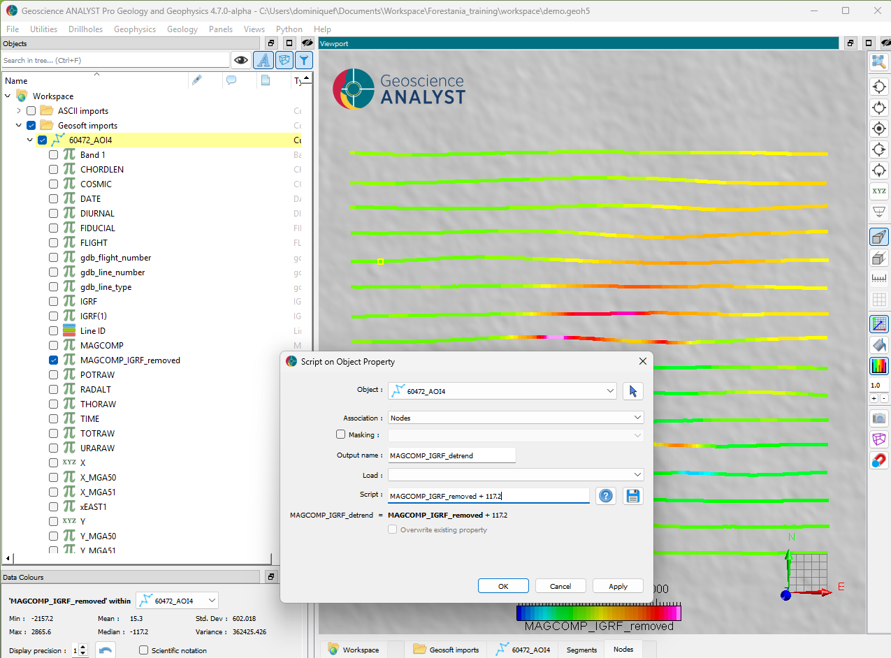Click the save script floppy disk icon

(x=633, y=496)
